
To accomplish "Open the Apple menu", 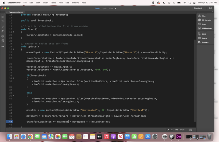I will point(4,3).
